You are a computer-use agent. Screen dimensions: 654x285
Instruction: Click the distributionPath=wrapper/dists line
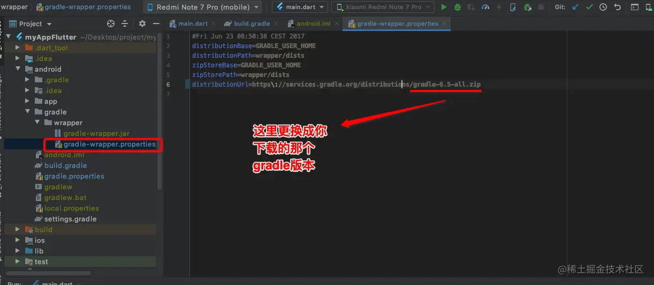click(x=248, y=56)
